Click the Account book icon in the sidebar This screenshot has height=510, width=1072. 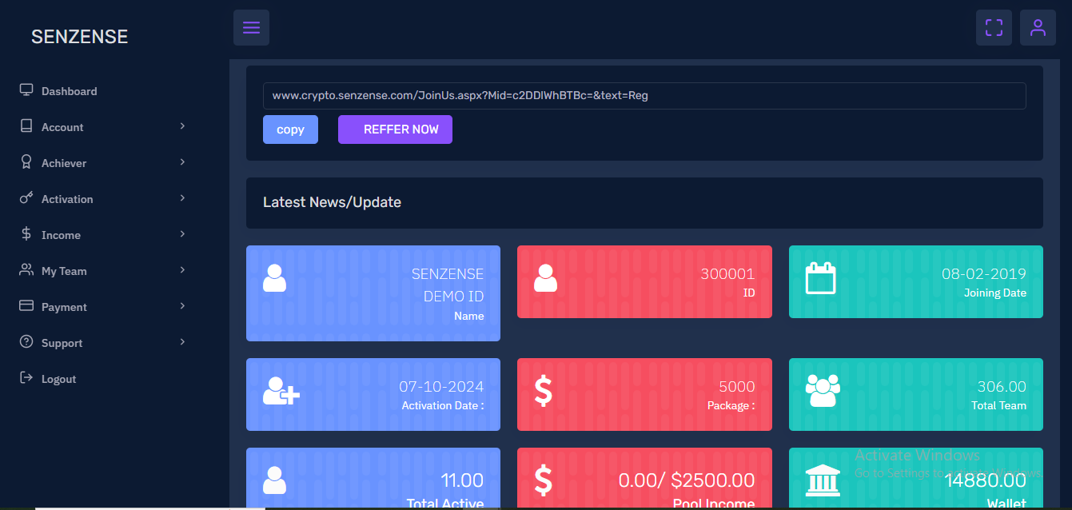(26, 126)
